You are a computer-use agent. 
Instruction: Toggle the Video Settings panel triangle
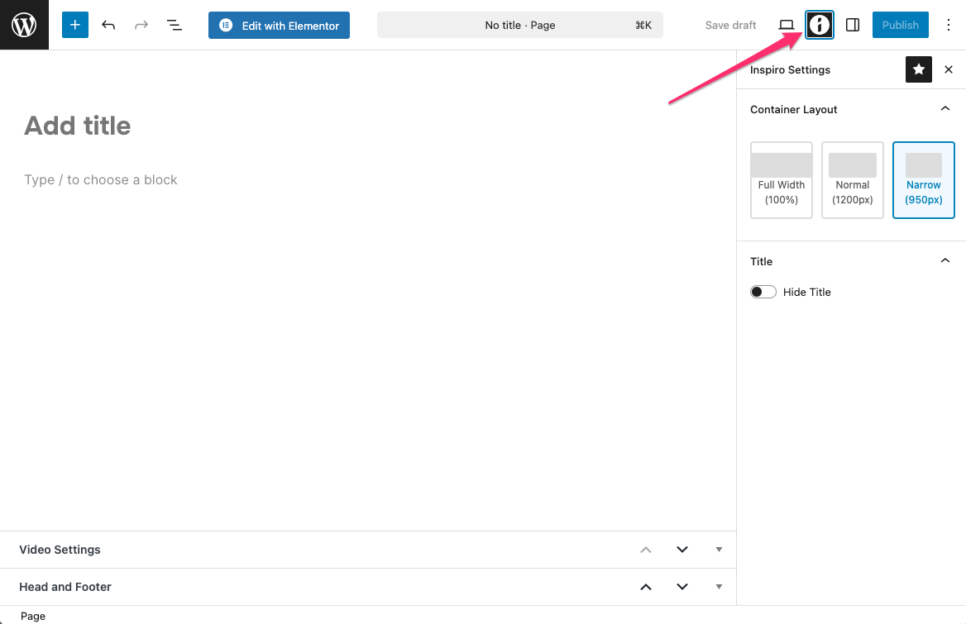click(719, 550)
